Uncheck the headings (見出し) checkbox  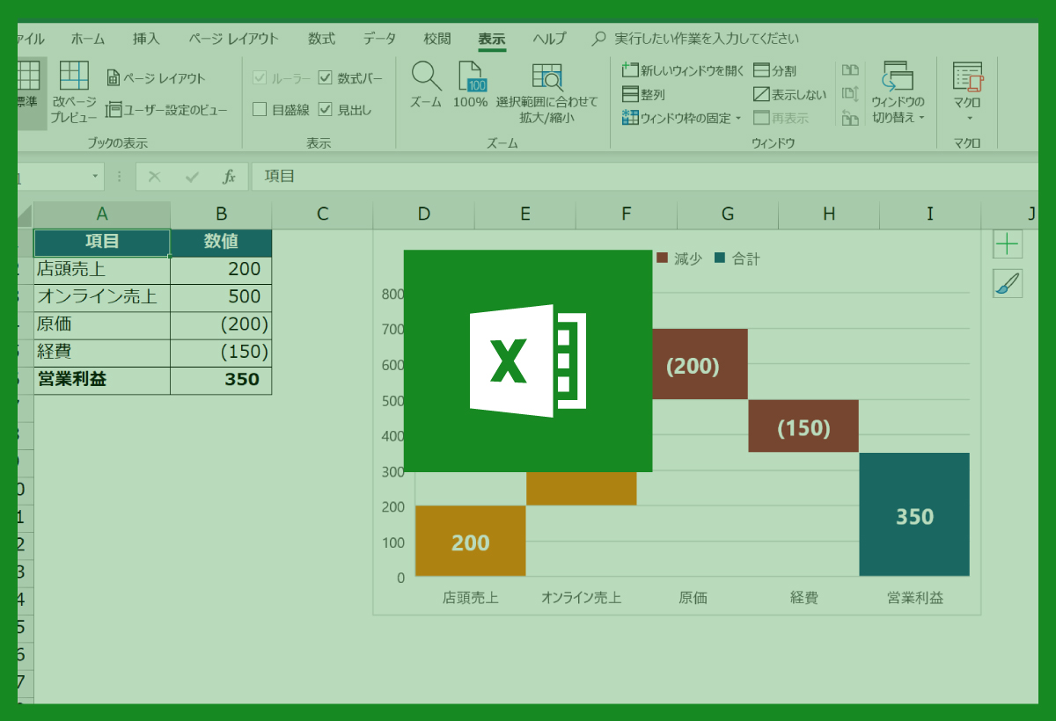326,110
